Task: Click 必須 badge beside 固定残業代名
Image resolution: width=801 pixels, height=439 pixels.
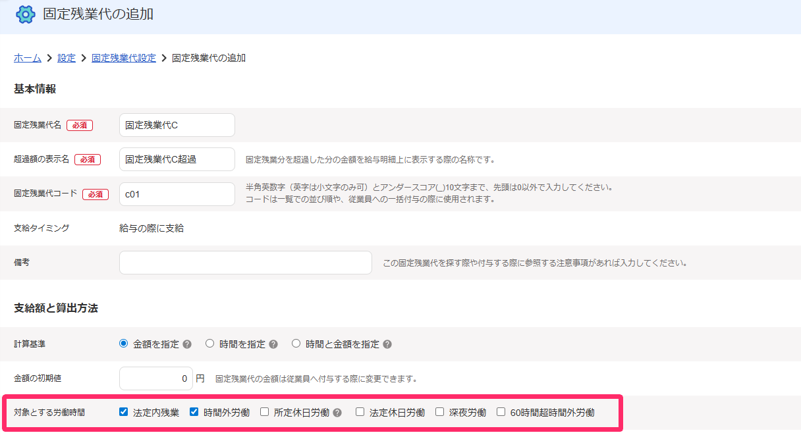Action: click(79, 125)
